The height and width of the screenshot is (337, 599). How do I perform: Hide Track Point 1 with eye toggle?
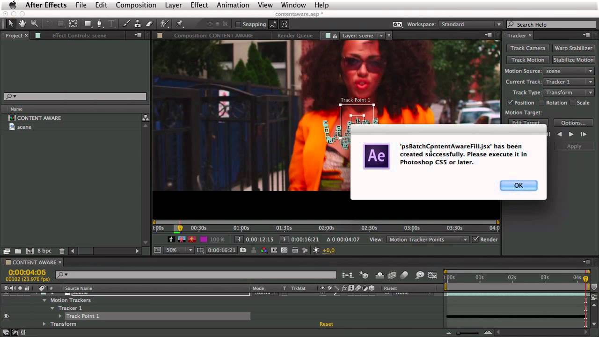coord(6,316)
